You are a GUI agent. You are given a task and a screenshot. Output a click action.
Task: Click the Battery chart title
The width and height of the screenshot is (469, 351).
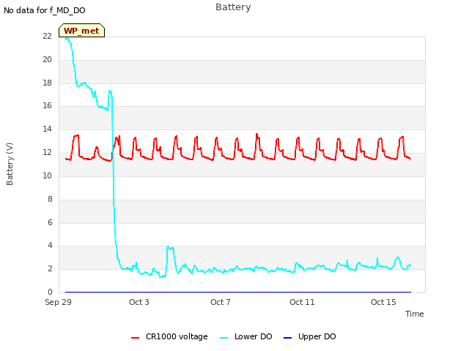[x=233, y=7]
